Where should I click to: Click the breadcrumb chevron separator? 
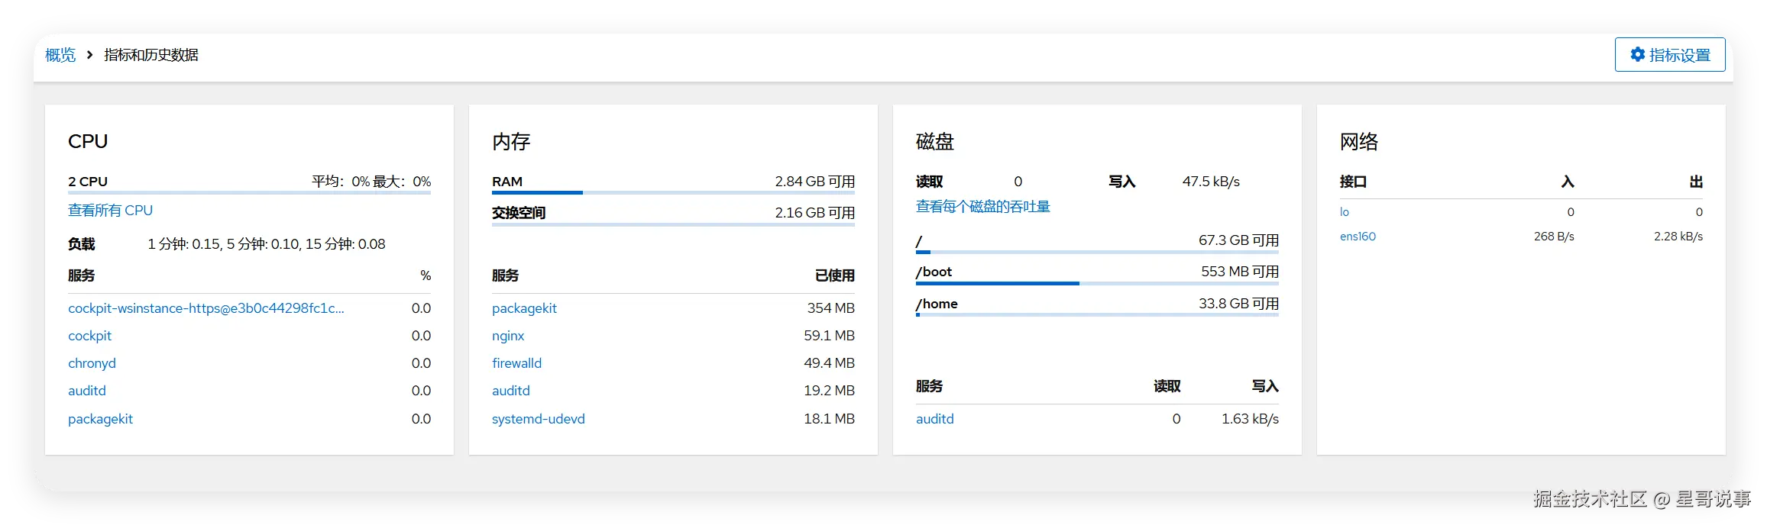tap(89, 55)
